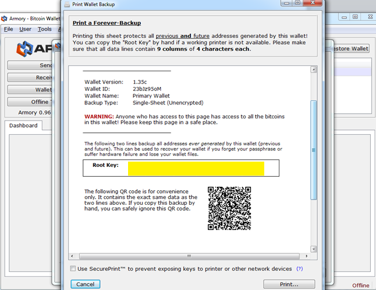Open the SecurePrint (?) help link
This screenshot has width=376, height=290.
(x=300, y=268)
